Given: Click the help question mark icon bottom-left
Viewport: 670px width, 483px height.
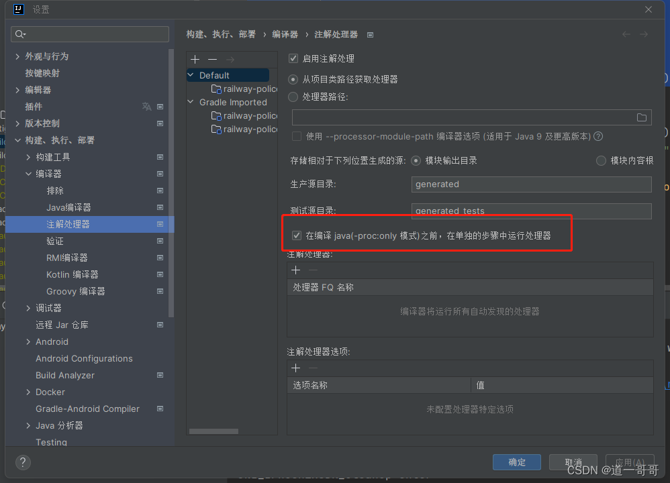Looking at the screenshot, I should (x=22, y=462).
